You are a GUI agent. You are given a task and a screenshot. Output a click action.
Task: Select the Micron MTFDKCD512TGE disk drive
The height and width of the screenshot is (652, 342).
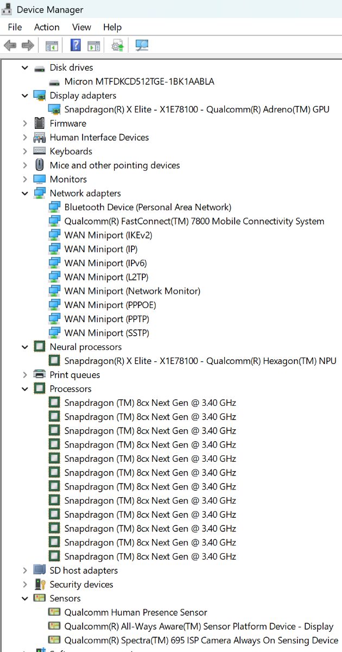tap(139, 81)
